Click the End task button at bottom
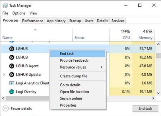Viewport: 161px width, 116px height. pos(145,108)
